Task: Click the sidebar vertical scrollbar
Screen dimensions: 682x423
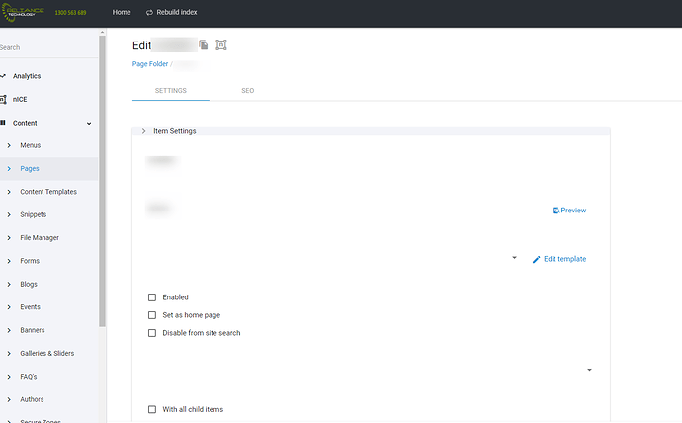Action: [102, 181]
